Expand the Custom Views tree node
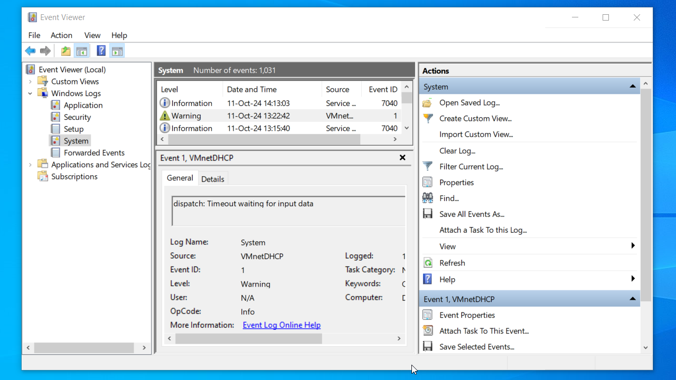This screenshot has width=676, height=380. (x=30, y=81)
